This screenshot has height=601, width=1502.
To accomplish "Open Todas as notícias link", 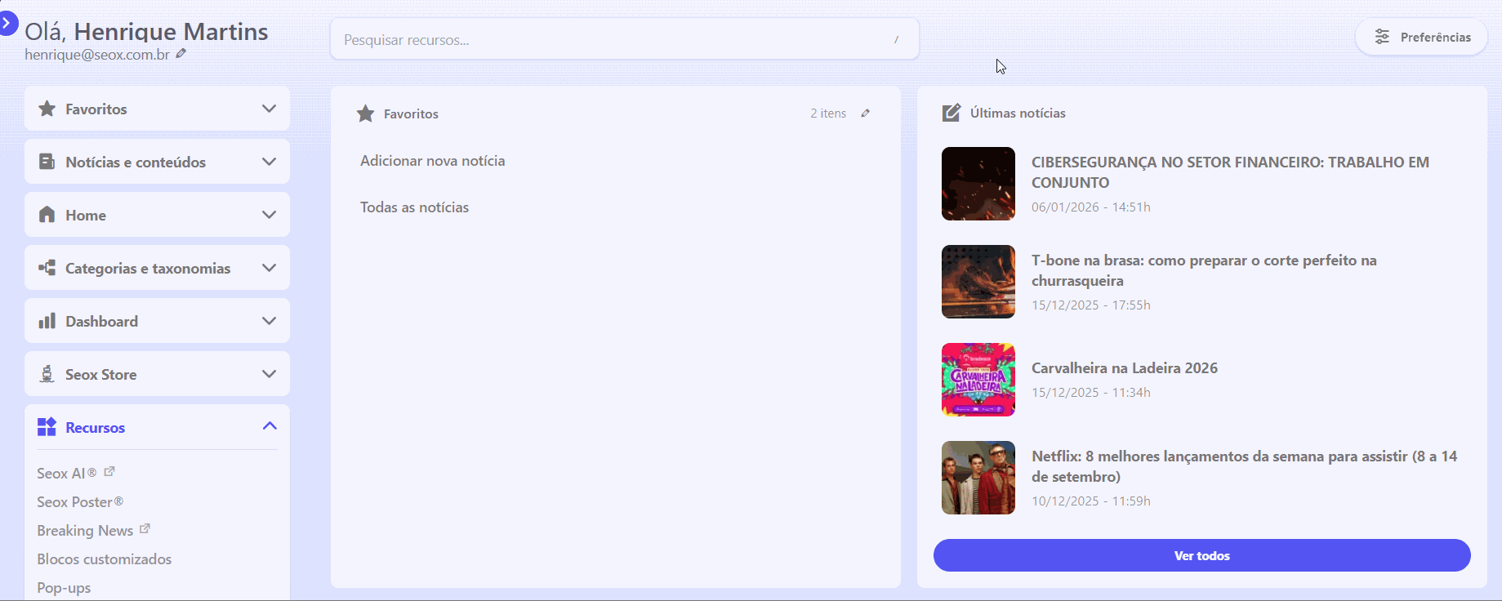I will (415, 207).
